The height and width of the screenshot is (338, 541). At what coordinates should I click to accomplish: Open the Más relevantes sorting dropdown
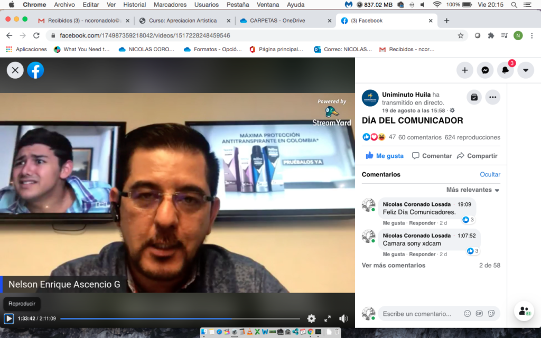tap(473, 190)
